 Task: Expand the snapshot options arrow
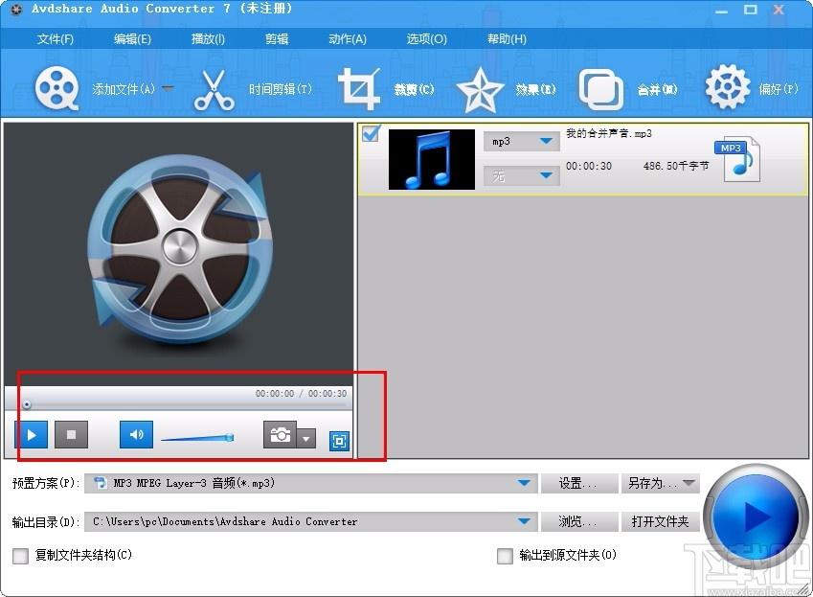coord(305,438)
